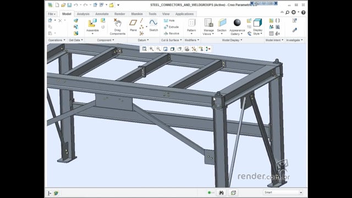The height and width of the screenshot is (198, 352).
Task: Expand the Model Display group
Action: coord(232,40)
